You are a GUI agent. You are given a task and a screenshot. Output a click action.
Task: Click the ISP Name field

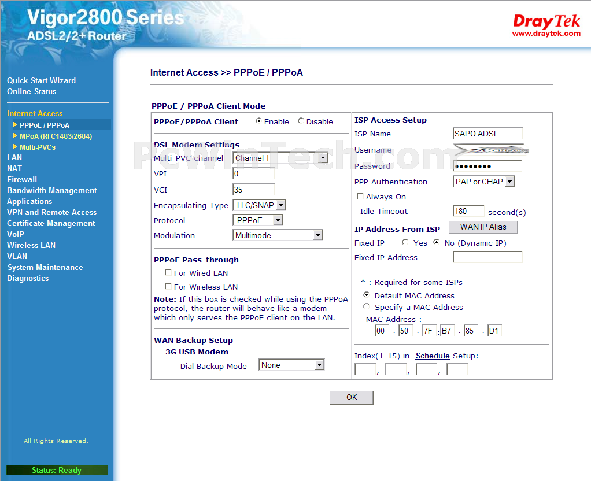(487, 134)
